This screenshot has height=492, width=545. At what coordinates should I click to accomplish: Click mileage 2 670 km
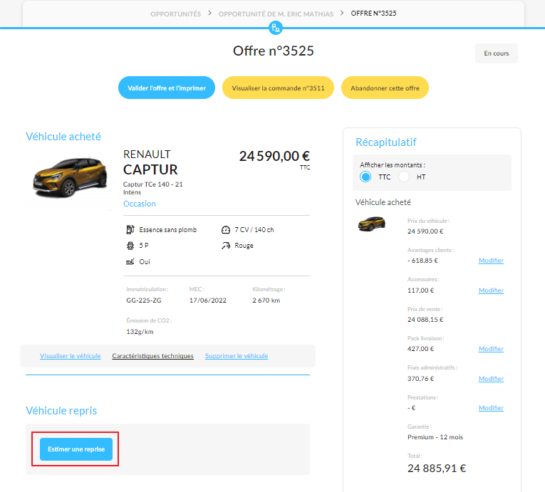(x=266, y=300)
